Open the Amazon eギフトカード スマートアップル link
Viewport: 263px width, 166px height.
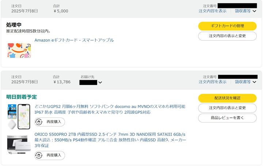point(74,40)
